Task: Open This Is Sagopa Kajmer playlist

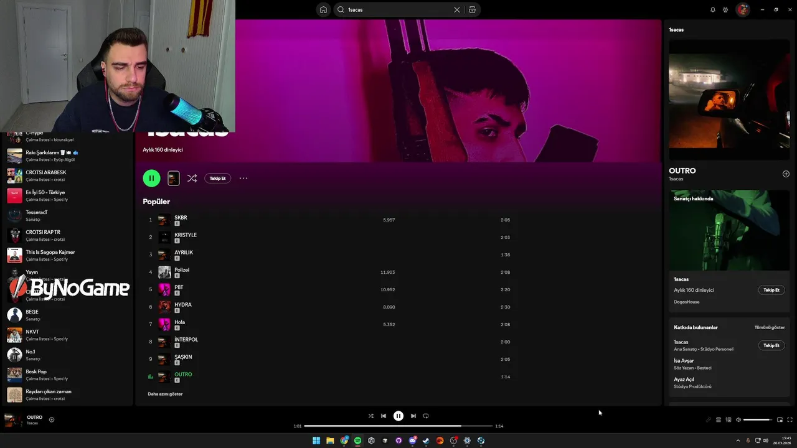Action: click(x=67, y=255)
